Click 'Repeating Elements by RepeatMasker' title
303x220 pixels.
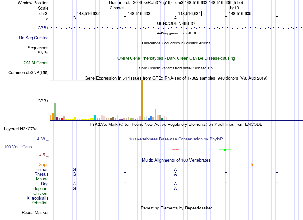[176, 208]
